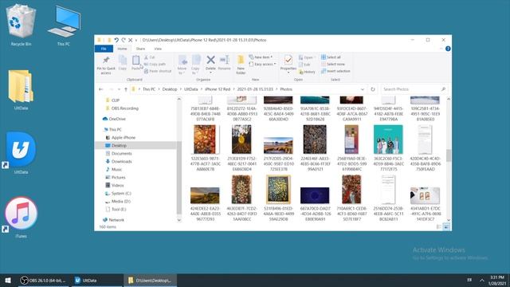Click the Back navigation arrow
Viewport: 510px width, 287px height.
point(101,89)
